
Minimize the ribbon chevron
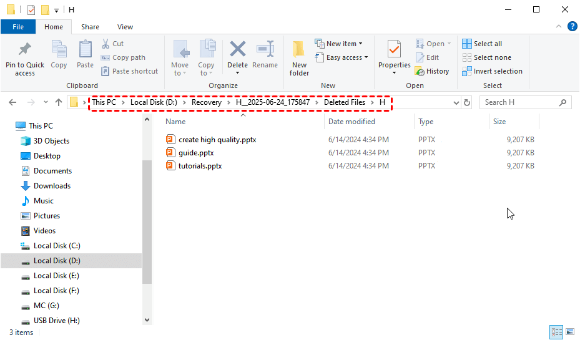coord(559,26)
